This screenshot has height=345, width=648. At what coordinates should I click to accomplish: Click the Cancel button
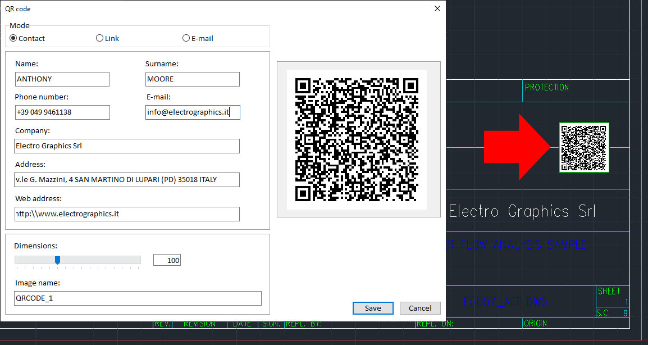[420, 308]
